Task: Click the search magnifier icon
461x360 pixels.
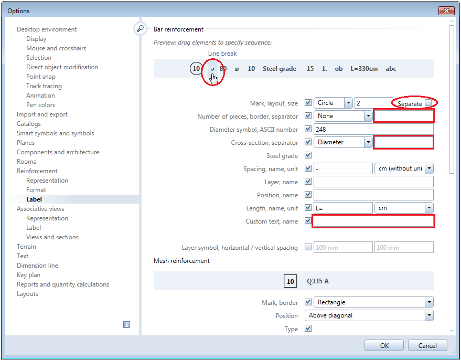Action: tap(140, 29)
